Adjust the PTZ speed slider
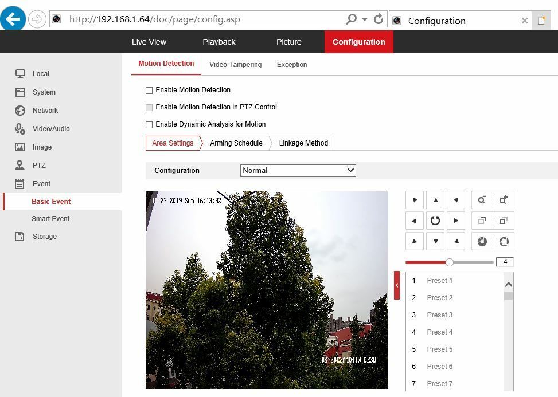558x397 pixels. pos(450,262)
